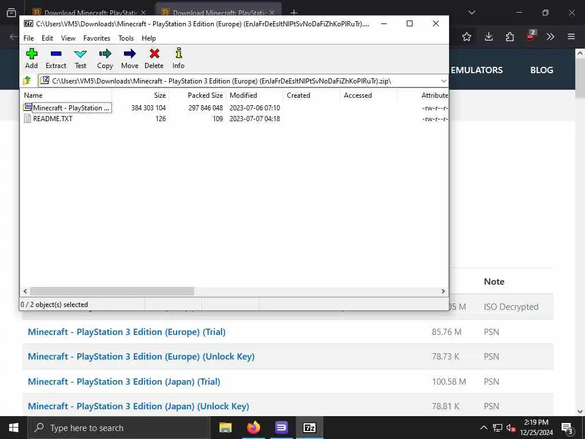This screenshot has height=439, width=585.
Task: Open the File menu in 7-Zip
Action: (29, 38)
